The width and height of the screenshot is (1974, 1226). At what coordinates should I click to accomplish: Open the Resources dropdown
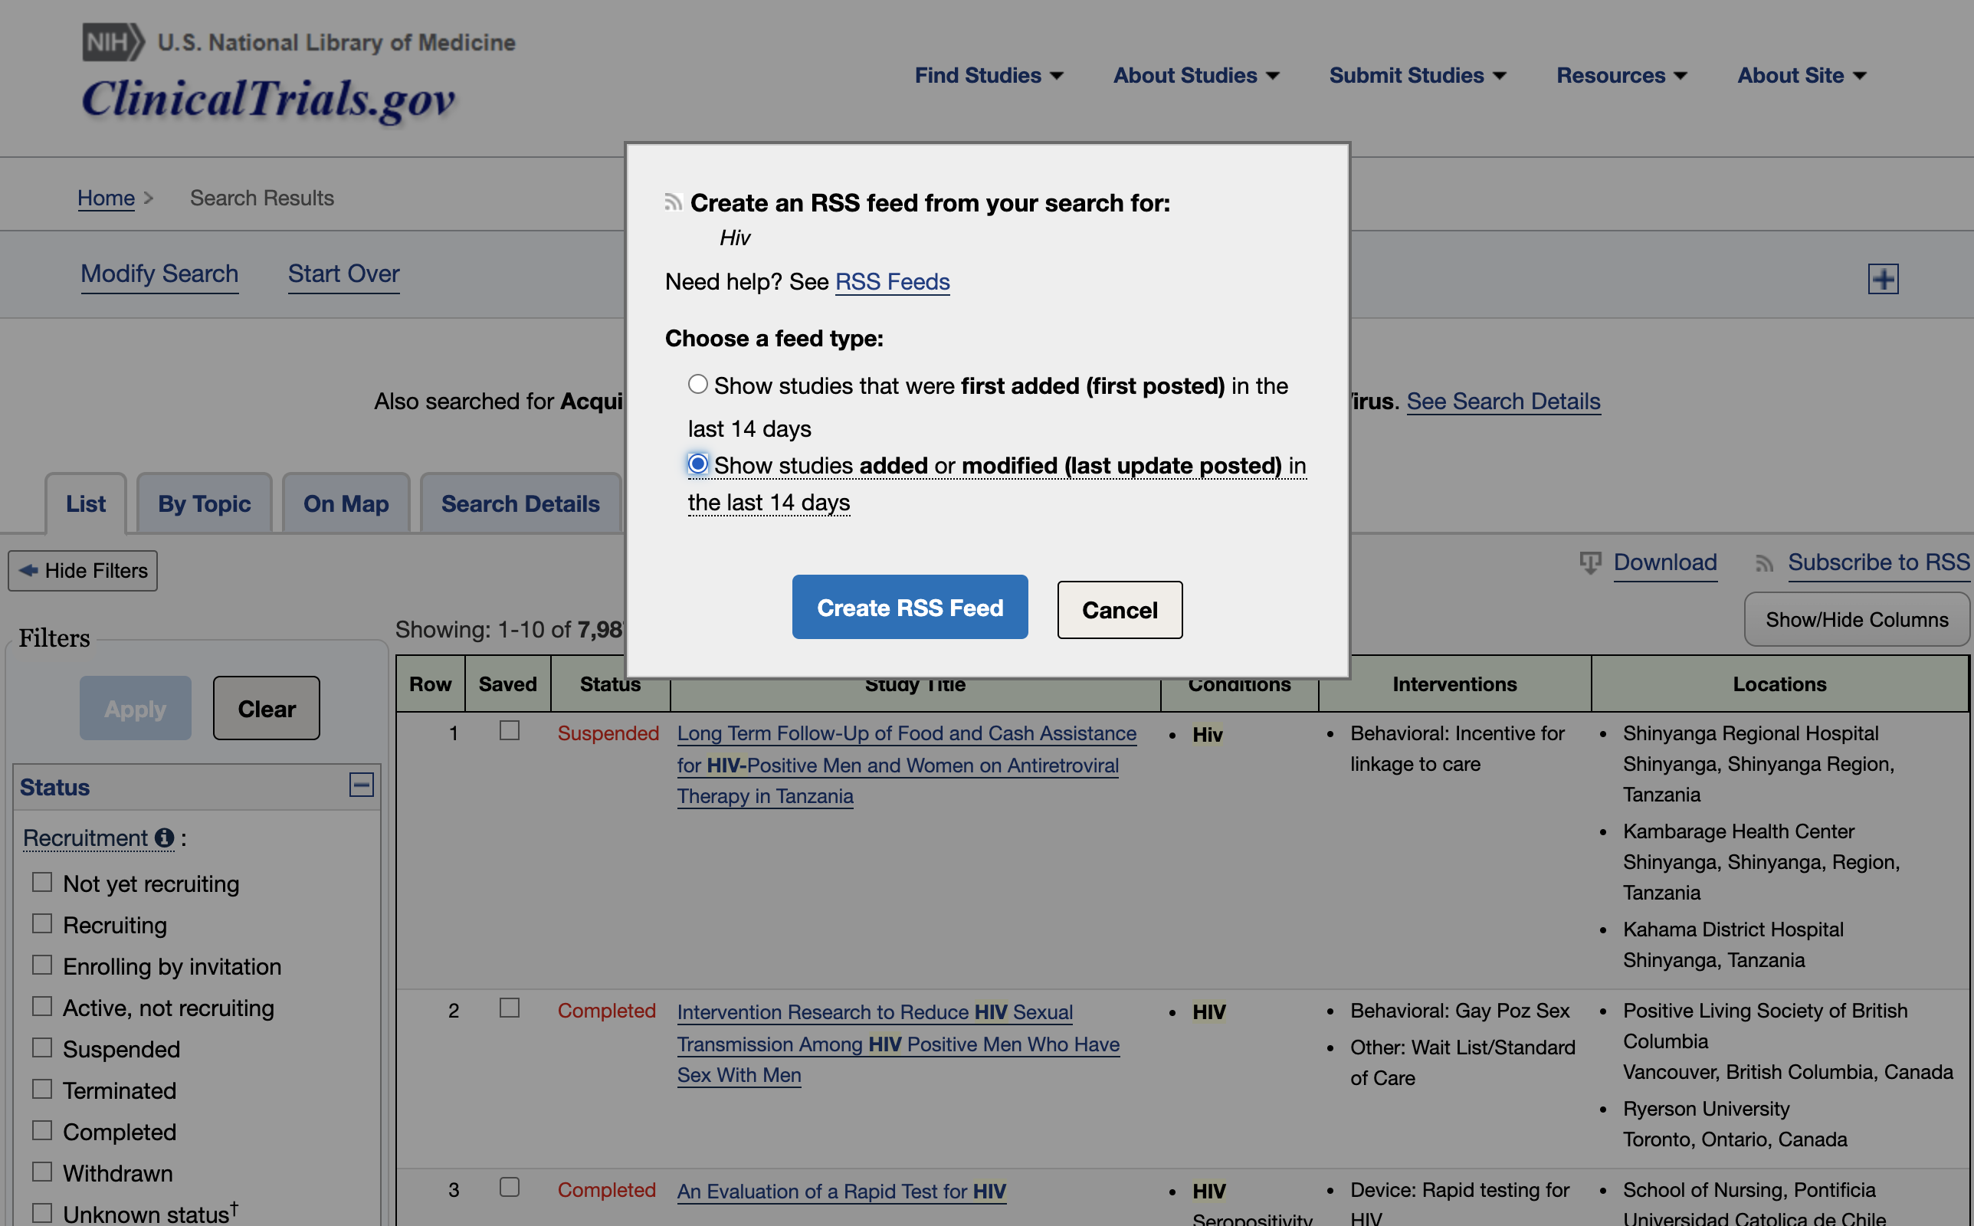(x=1621, y=75)
